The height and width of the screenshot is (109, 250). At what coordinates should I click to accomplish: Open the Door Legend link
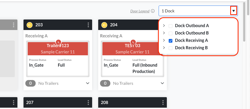(x=140, y=11)
